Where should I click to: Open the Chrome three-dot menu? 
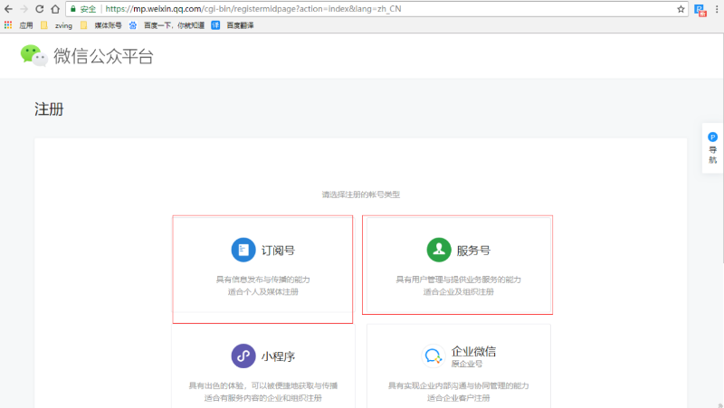pos(717,9)
